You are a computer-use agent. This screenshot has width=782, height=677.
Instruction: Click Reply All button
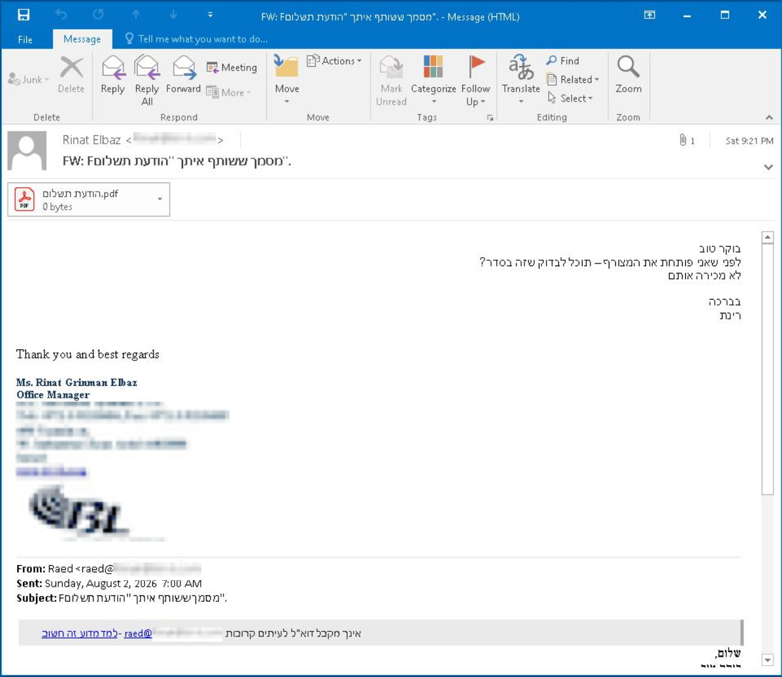click(x=146, y=80)
